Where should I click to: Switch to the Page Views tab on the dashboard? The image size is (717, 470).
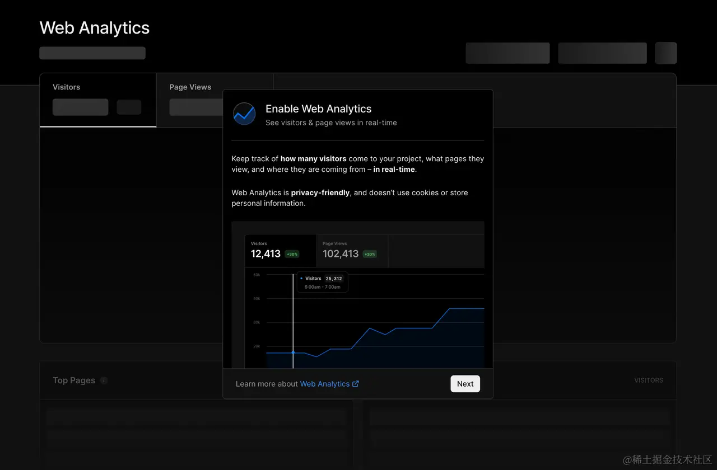(215, 100)
